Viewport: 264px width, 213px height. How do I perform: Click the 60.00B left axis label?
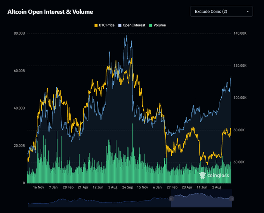(x=19, y=71)
